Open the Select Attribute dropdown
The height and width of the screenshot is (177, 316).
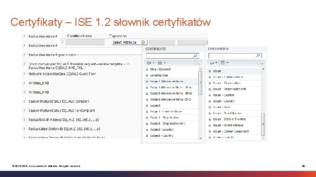129,42
